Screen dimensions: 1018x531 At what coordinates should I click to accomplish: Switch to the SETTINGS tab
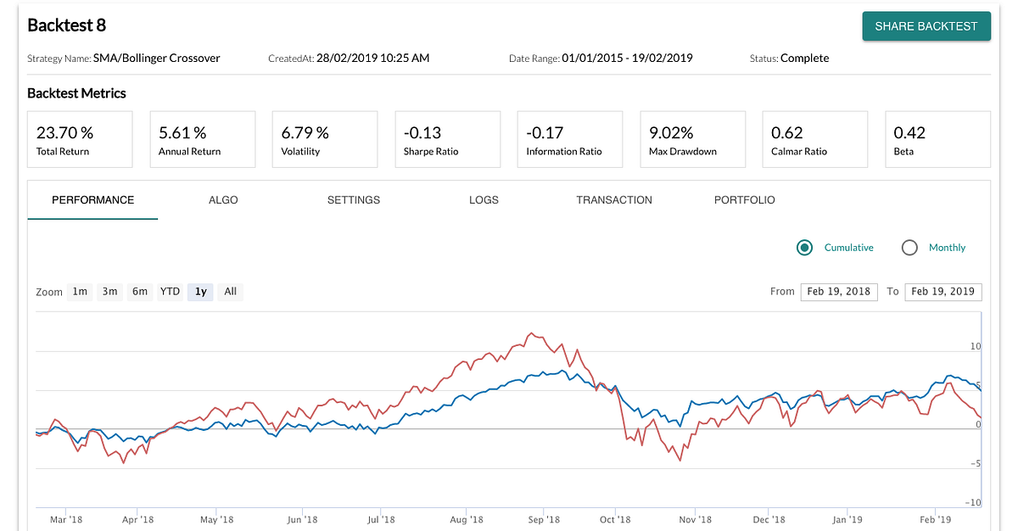point(354,200)
